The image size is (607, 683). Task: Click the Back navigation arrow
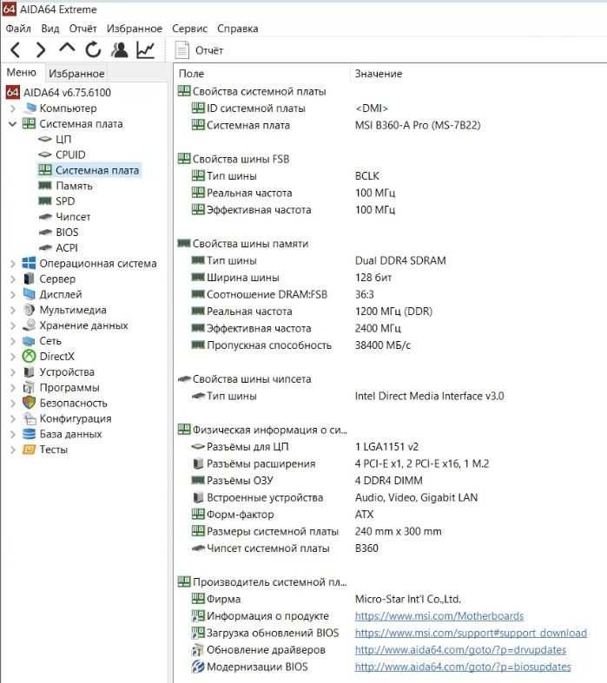pyautogui.click(x=16, y=50)
